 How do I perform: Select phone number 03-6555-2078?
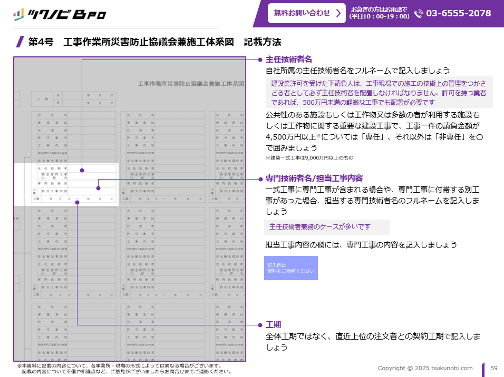(x=458, y=13)
